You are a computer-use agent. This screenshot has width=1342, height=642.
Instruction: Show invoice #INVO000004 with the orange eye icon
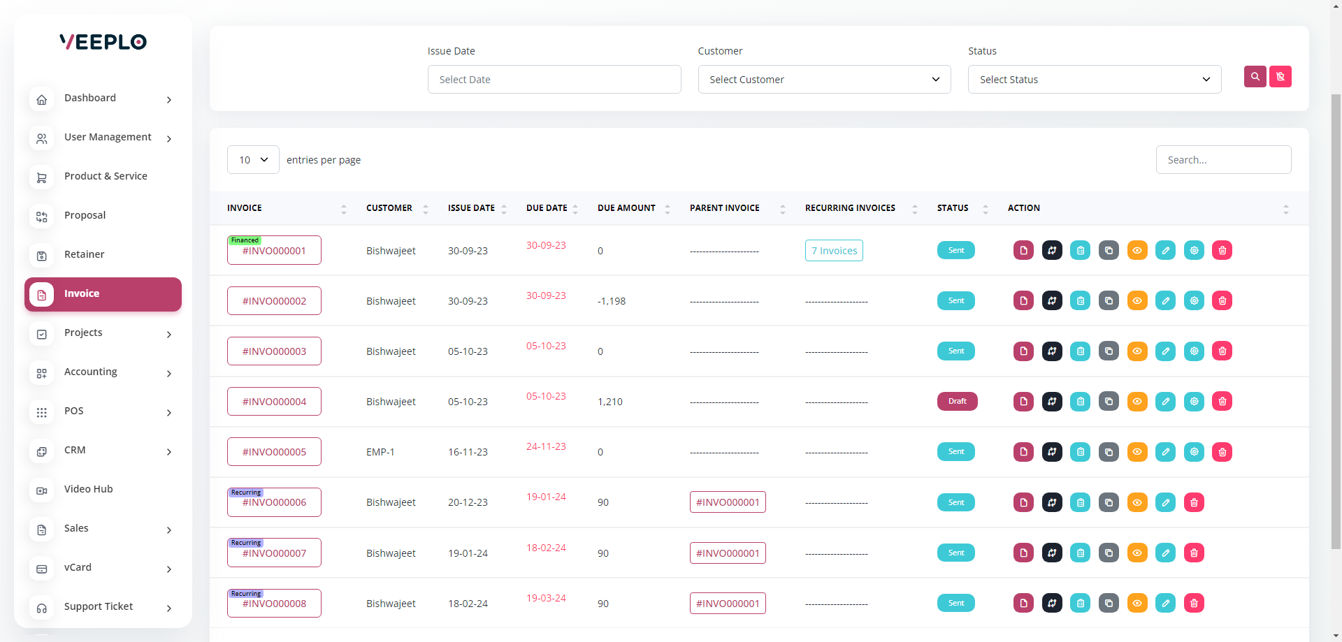pos(1137,402)
